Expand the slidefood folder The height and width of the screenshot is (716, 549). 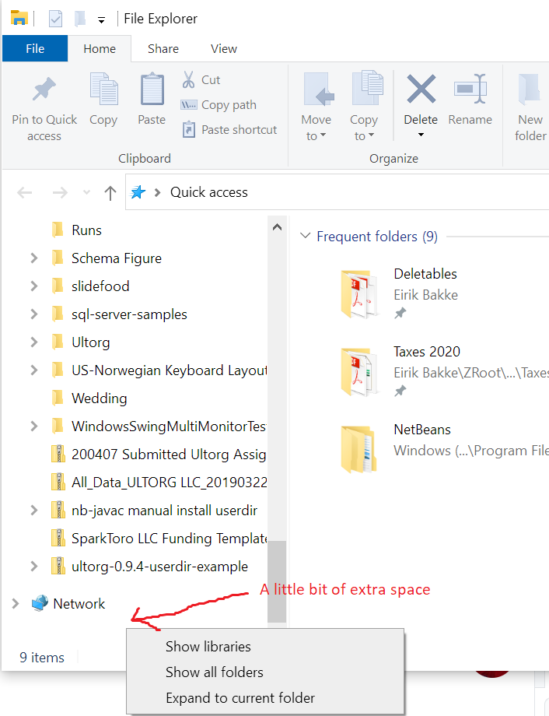[x=33, y=286]
